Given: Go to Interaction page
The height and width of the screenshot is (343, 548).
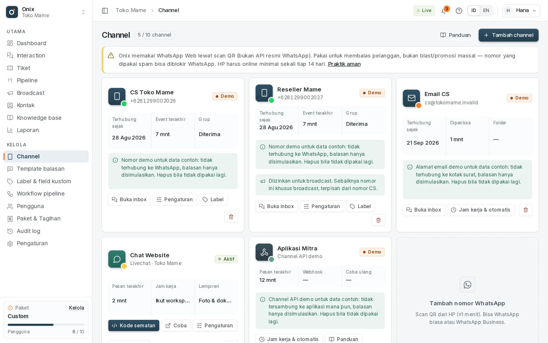Looking at the screenshot, I should click(x=46, y=55).
